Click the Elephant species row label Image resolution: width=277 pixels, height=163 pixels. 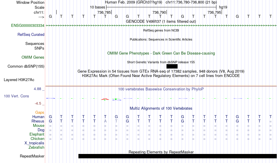(x=37, y=134)
